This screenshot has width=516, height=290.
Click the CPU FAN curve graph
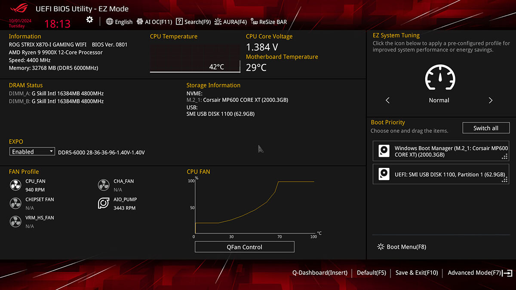255,208
